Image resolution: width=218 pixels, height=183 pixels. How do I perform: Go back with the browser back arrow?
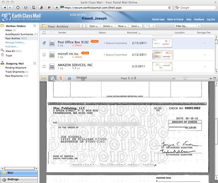(5, 8)
